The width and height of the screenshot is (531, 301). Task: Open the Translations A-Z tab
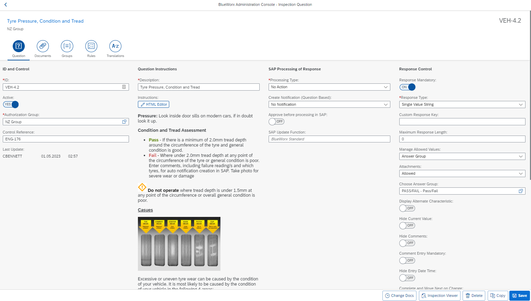(x=115, y=46)
